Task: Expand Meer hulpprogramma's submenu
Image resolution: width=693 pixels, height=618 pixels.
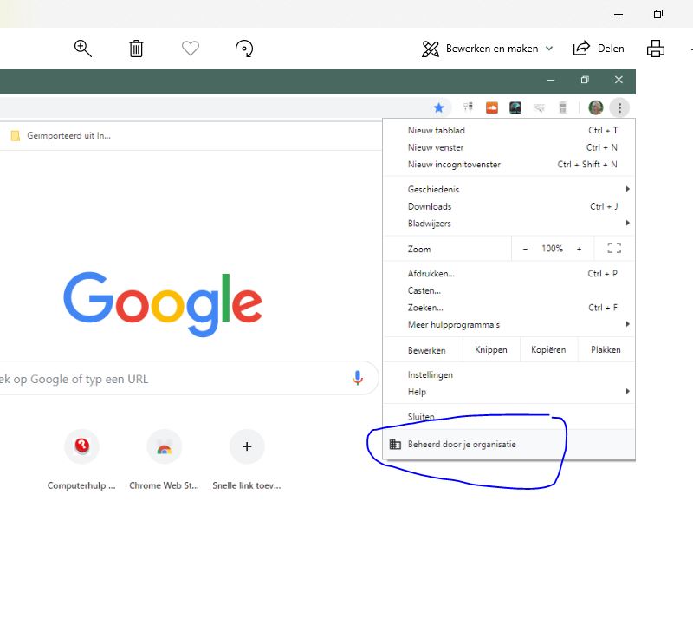Action: click(508, 325)
